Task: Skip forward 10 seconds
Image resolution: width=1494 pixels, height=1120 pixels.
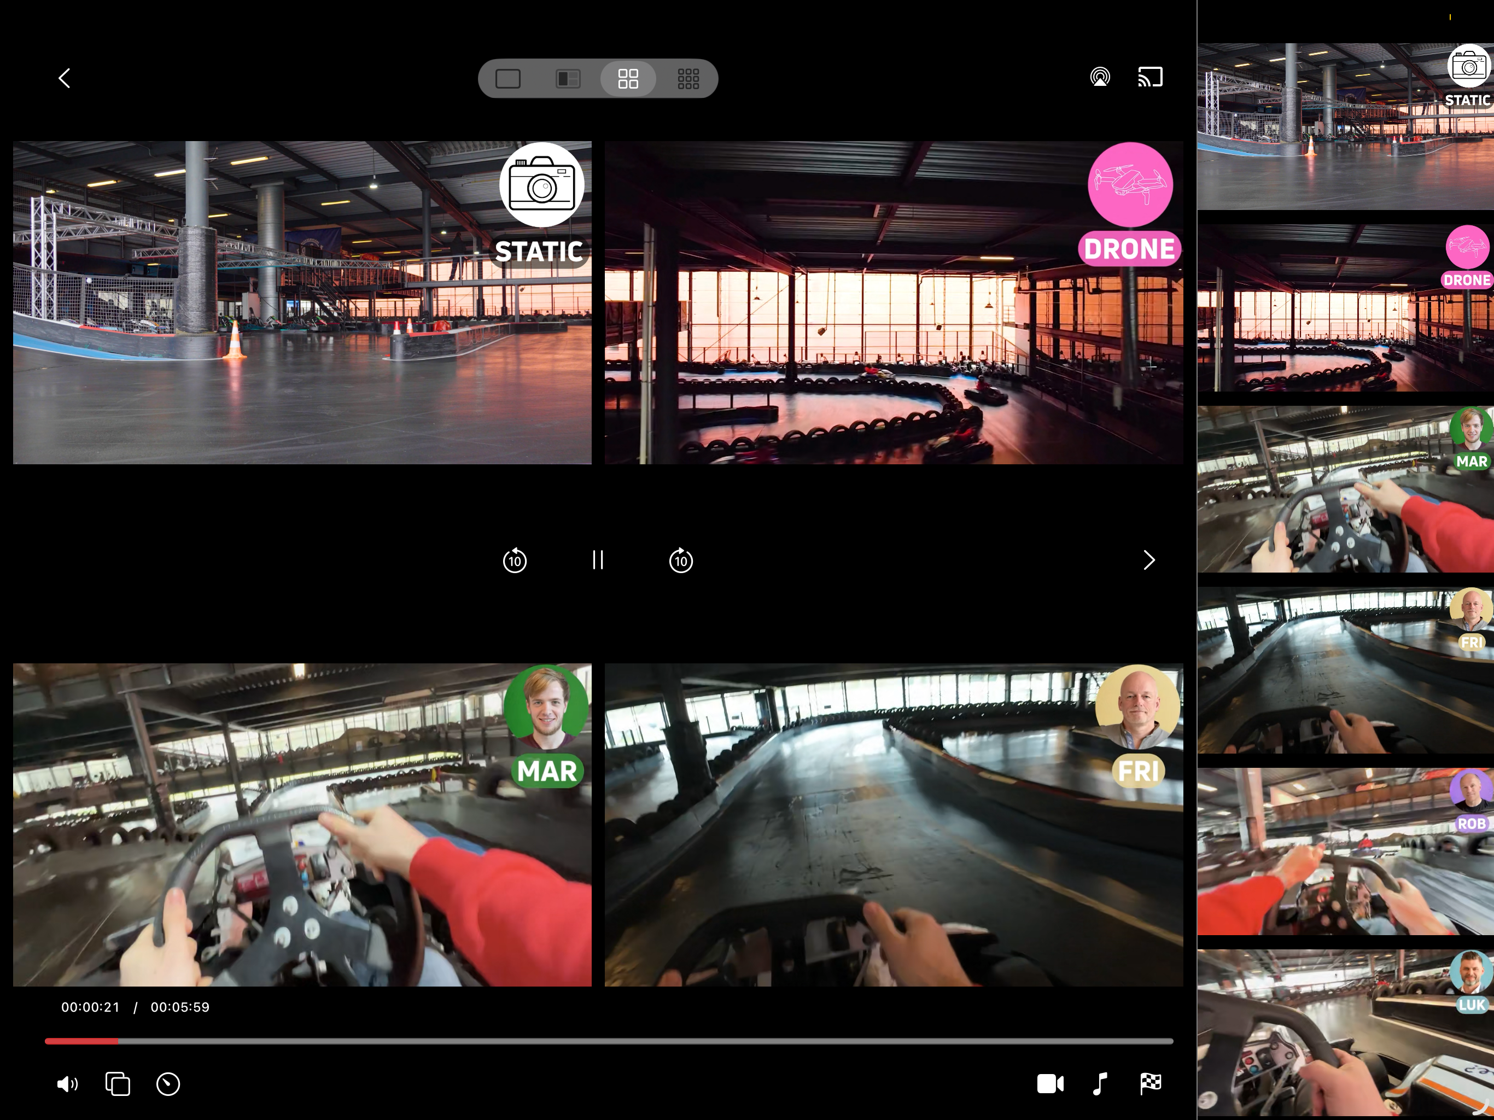Action: click(681, 560)
